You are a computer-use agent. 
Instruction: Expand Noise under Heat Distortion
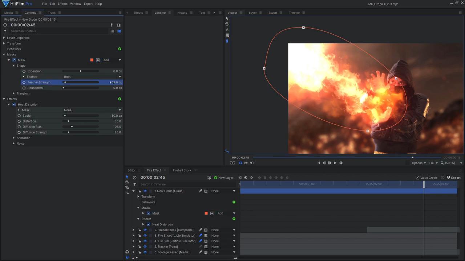click(x=14, y=144)
